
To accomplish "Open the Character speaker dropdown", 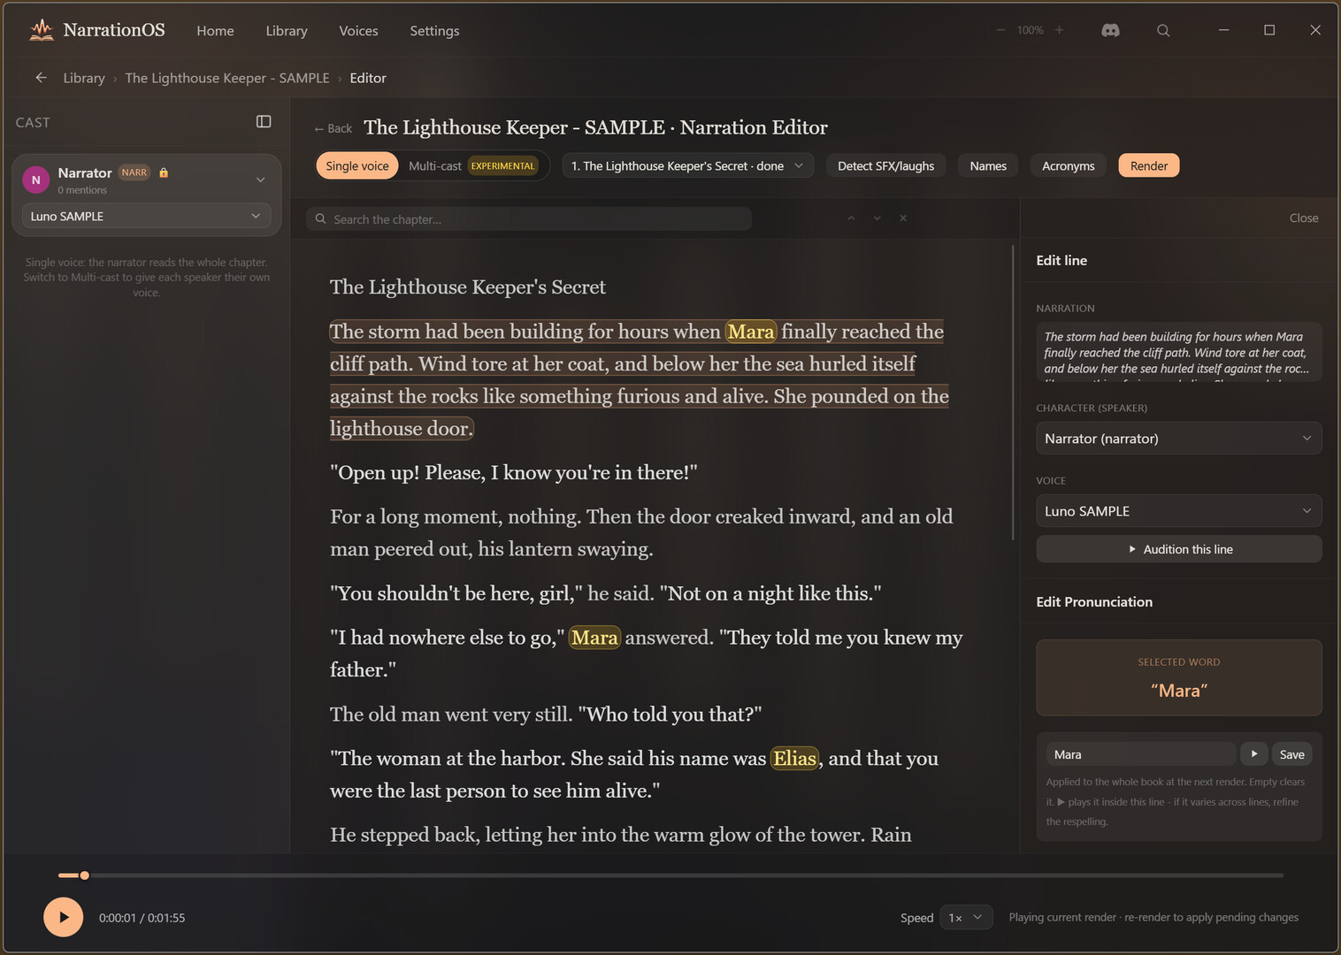I will pyautogui.click(x=1179, y=439).
